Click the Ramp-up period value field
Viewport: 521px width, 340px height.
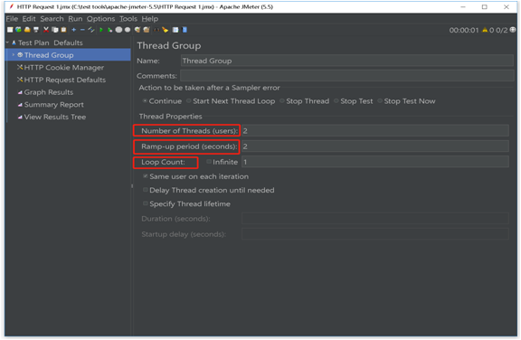tap(375, 146)
